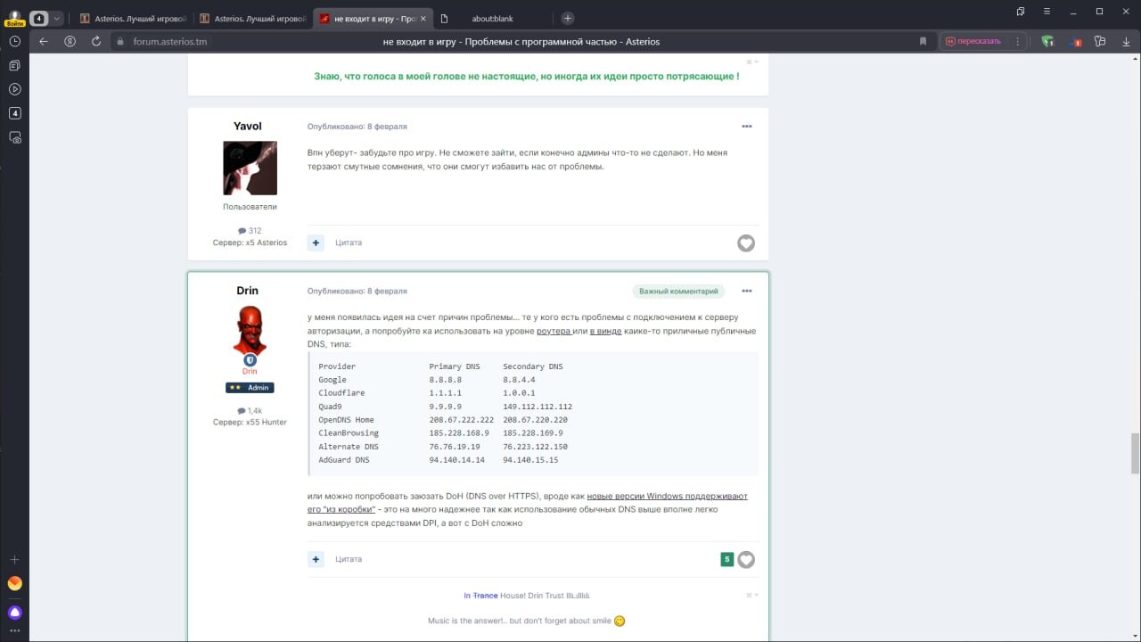Viewport: 1141px width, 642px height.
Task: Bookmark this page using the bookmark icon
Action: (x=923, y=41)
